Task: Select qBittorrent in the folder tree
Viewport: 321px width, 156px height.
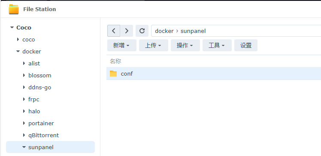Action: (x=44, y=135)
